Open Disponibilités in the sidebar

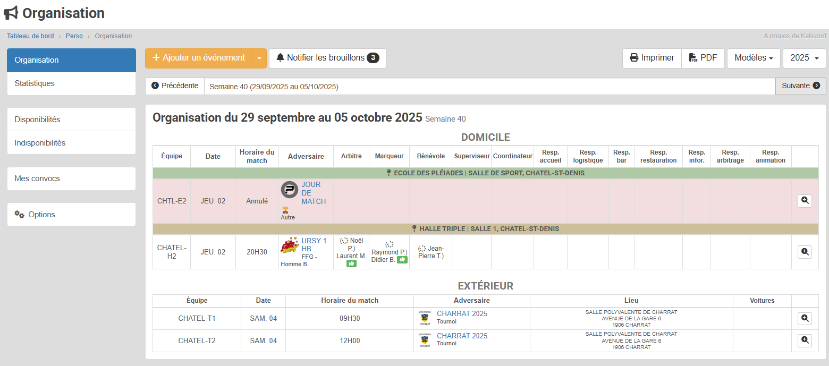coord(71,120)
